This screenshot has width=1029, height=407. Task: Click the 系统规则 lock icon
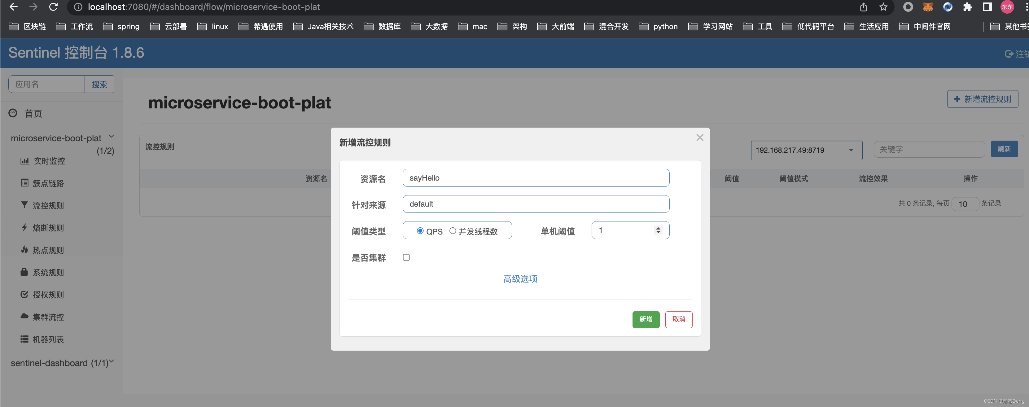coord(24,272)
